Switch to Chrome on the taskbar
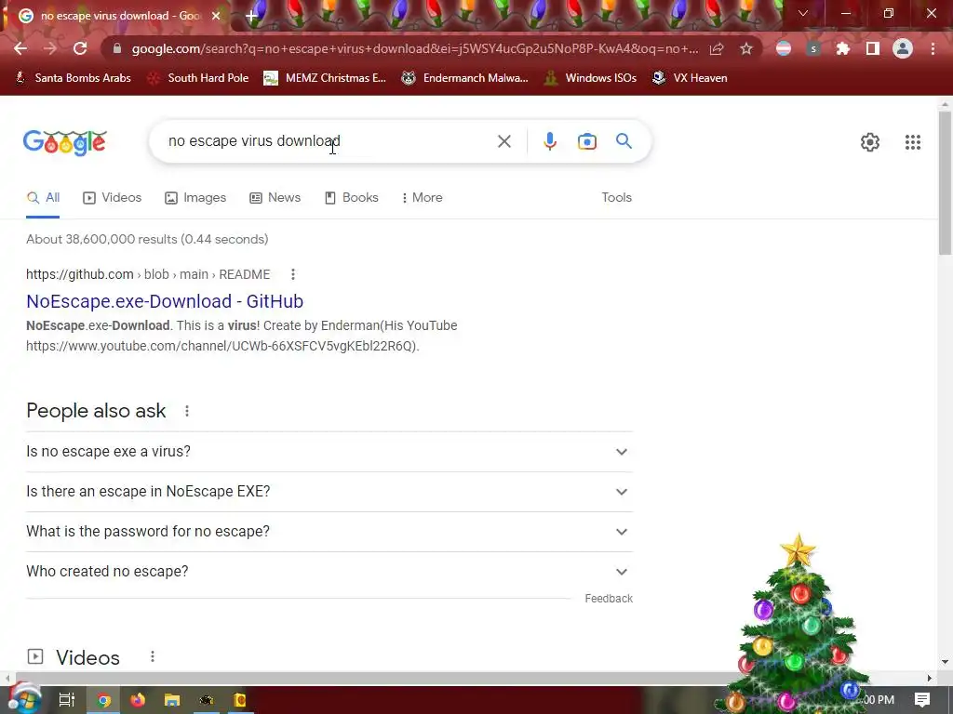This screenshot has width=953, height=714. [x=103, y=700]
